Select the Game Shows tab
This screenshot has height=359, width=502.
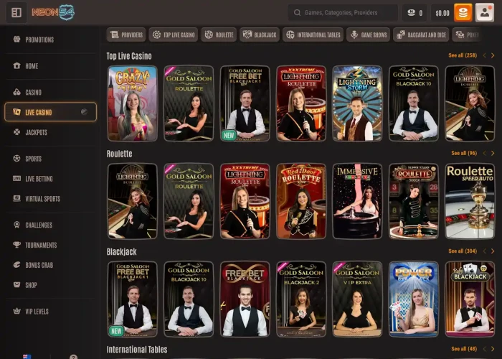[x=368, y=34]
